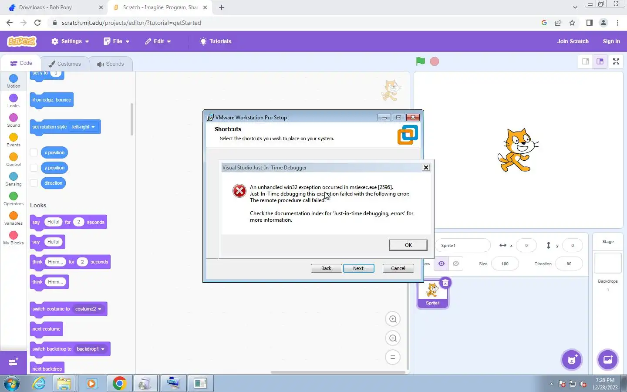This screenshot has height=392, width=627.
Task: Click Next in VMware Setup
Action: (x=358, y=268)
